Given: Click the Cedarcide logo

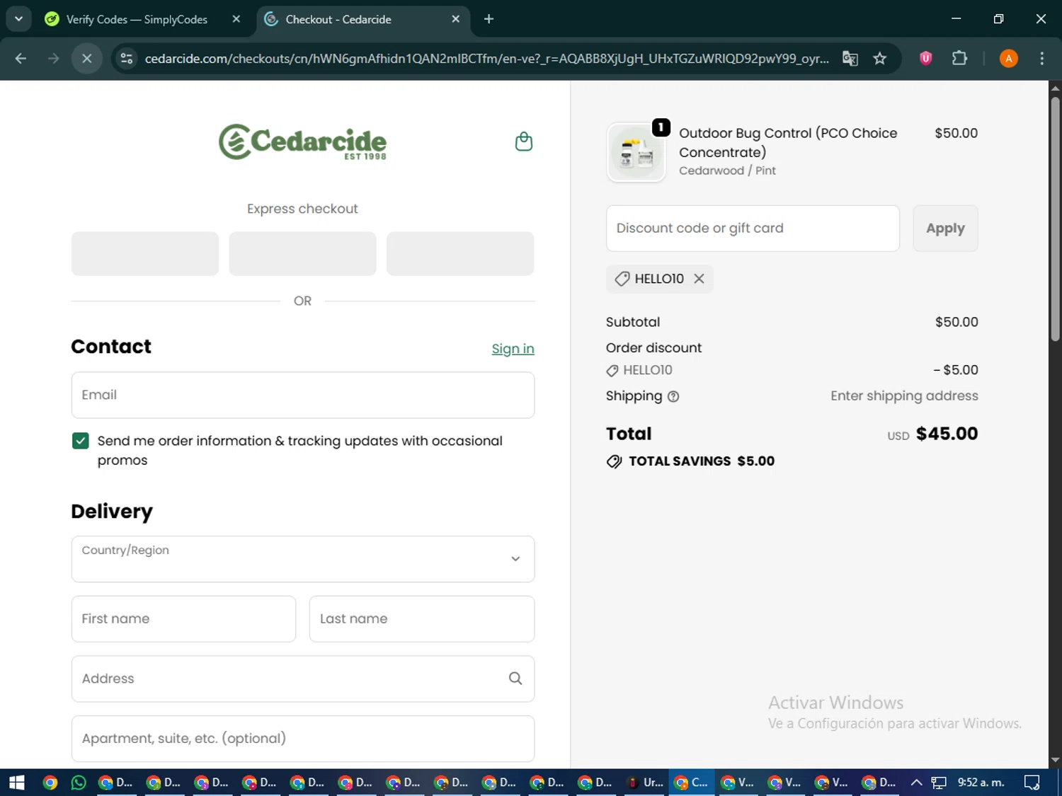Looking at the screenshot, I should point(303,142).
